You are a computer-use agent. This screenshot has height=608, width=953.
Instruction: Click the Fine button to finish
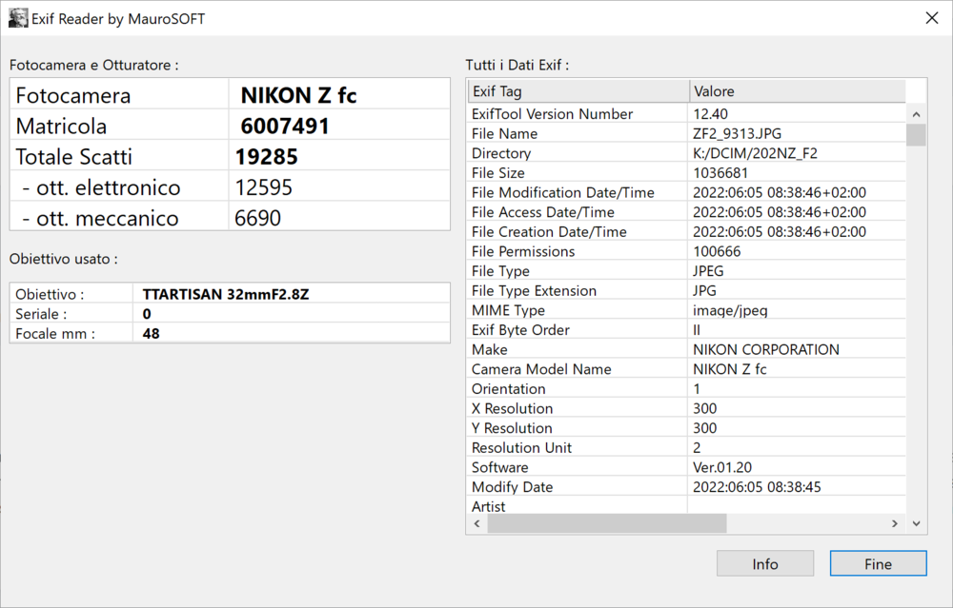point(879,563)
